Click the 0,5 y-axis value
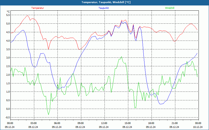Screen dimensions: 209x130 coord(8,100)
